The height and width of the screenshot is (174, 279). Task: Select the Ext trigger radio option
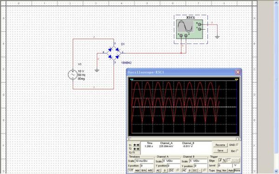pos(237,151)
